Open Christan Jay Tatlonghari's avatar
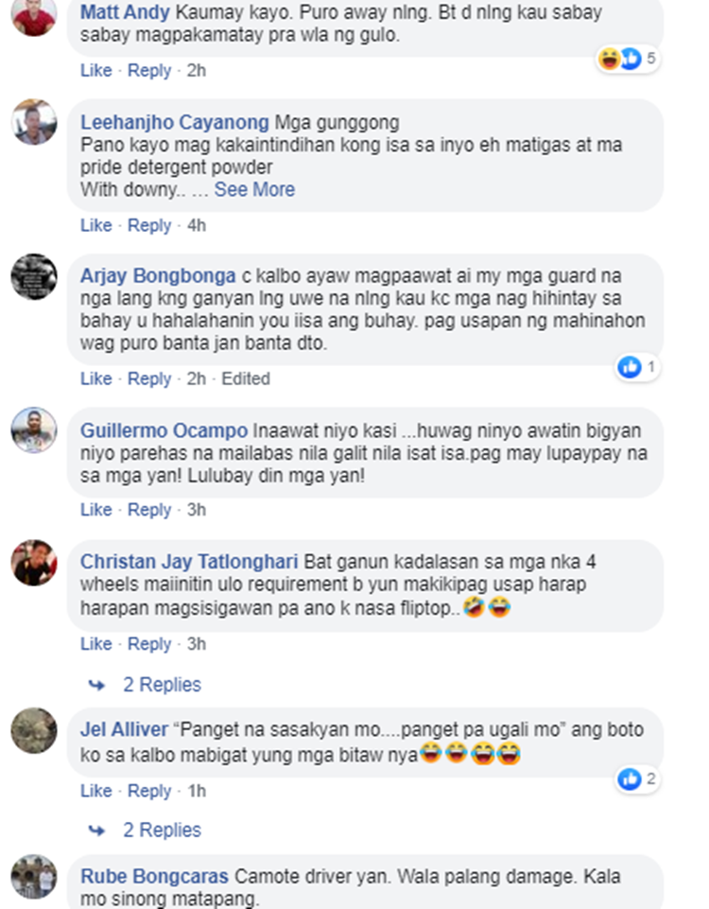 point(34,563)
